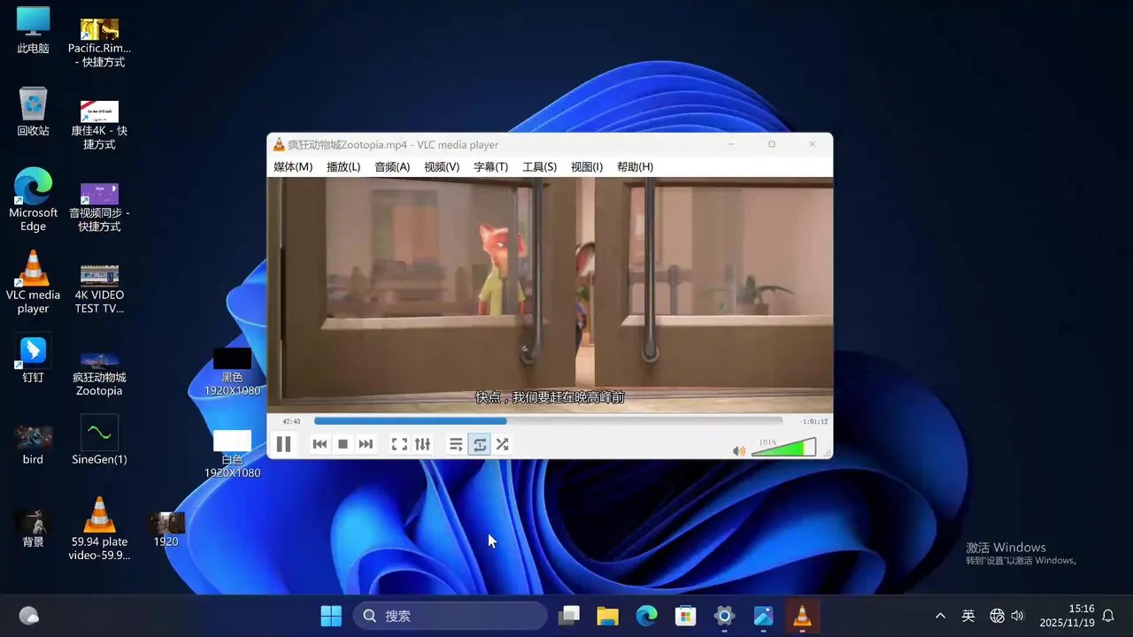
Task: Click the VLC video display area
Action: point(550,295)
